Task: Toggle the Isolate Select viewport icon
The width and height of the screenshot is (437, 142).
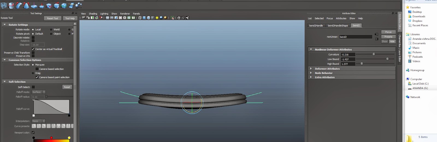Action: (x=172, y=18)
